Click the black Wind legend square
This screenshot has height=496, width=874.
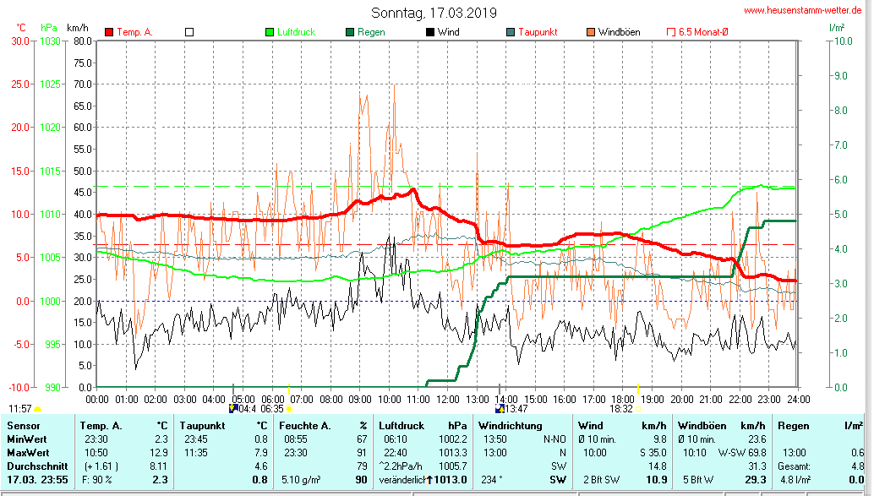point(429,32)
